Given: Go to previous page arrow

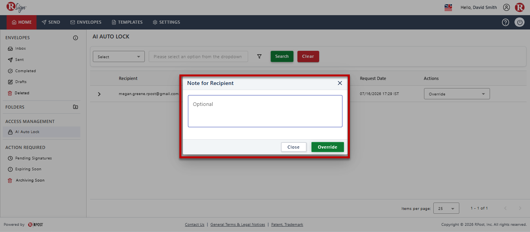Looking at the screenshot, I should [x=506, y=208].
